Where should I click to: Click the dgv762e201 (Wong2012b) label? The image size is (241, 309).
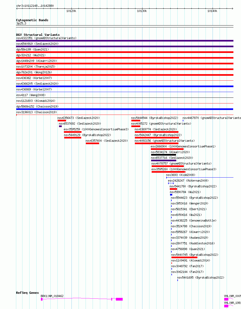(34, 72)
